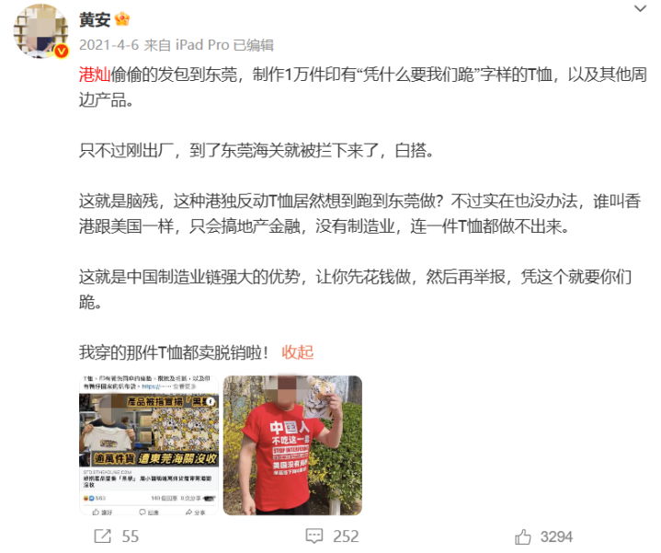661x553 pixels.
Task: Like the post with thumbs-up icon
Action: (x=523, y=536)
